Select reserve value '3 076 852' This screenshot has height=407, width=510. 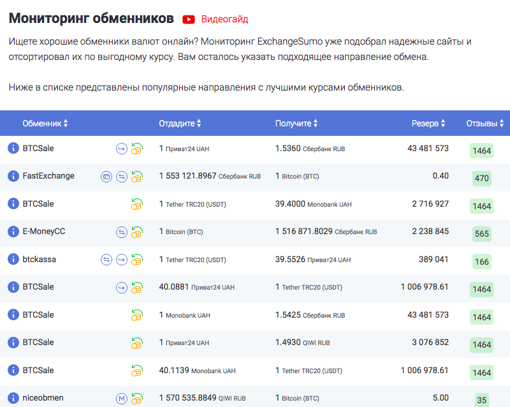(430, 342)
